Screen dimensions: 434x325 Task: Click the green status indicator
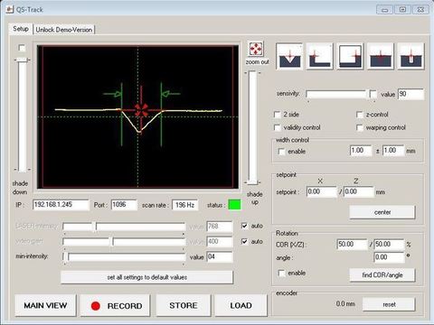[x=235, y=205]
